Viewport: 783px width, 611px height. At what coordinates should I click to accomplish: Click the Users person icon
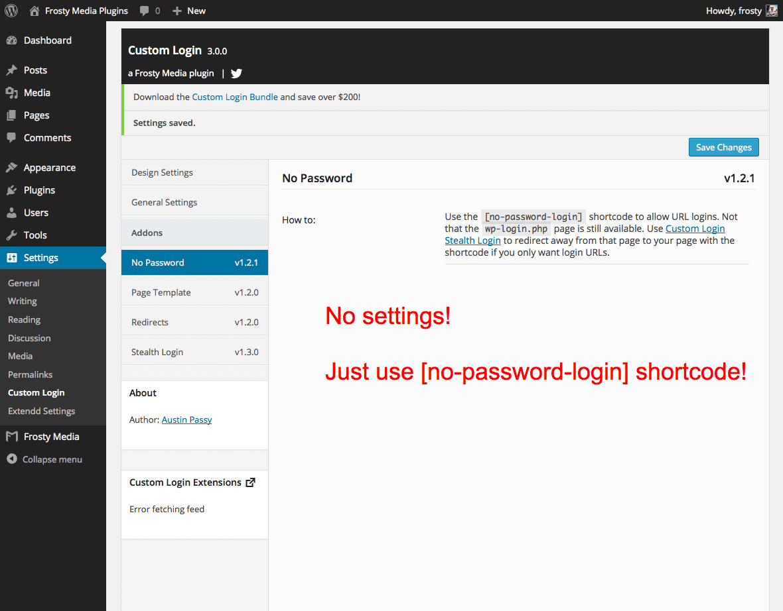pos(11,213)
